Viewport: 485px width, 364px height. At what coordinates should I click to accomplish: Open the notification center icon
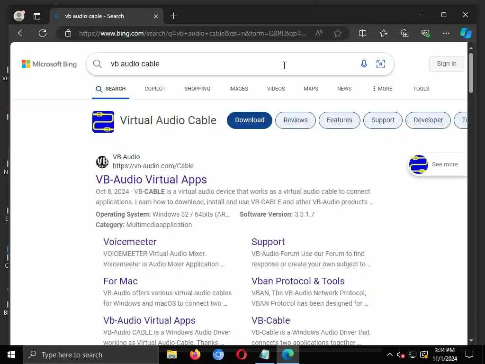[x=469, y=355]
